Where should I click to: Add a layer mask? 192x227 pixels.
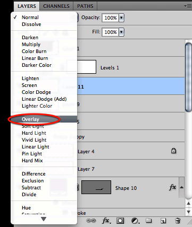(x=120, y=221)
